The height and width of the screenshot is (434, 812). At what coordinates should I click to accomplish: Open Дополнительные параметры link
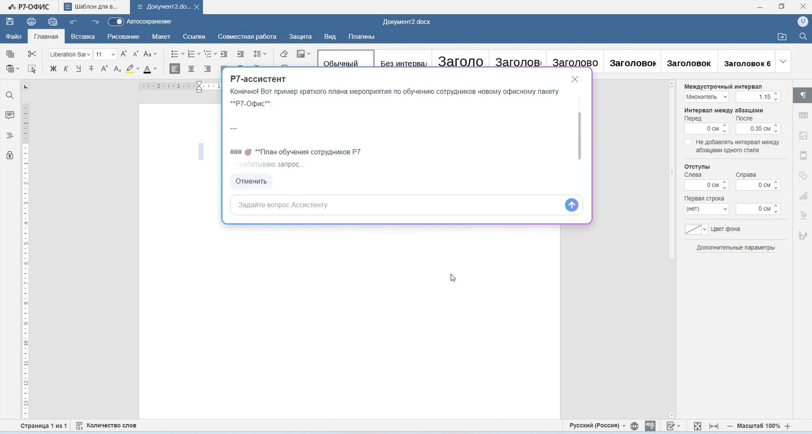tap(735, 248)
